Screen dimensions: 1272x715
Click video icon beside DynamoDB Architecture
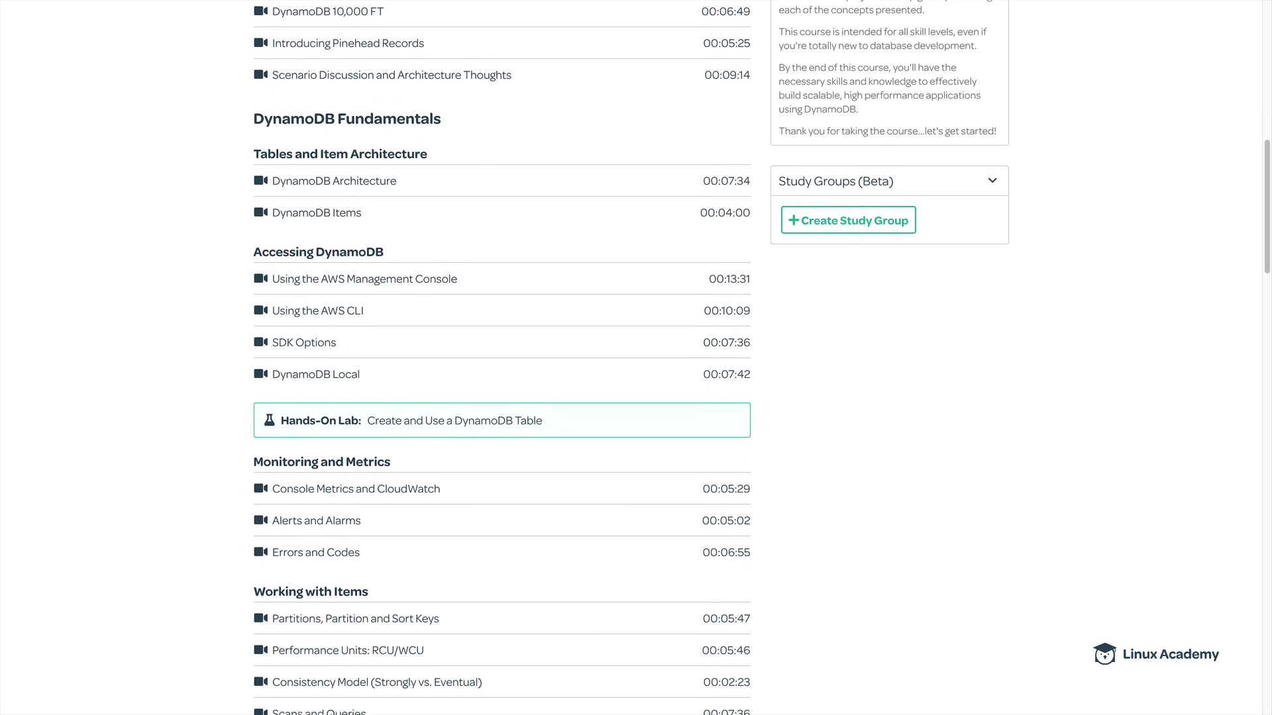pyautogui.click(x=260, y=181)
